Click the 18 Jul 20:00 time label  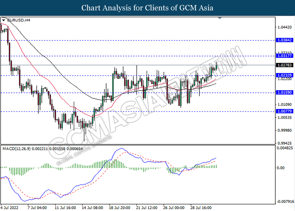pos(120,208)
